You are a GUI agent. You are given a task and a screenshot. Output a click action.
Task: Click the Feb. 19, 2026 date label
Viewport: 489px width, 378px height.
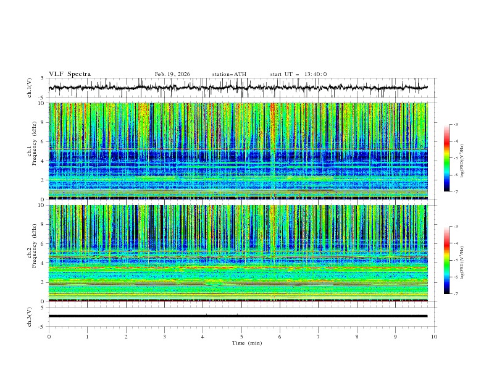(x=172, y=74)
